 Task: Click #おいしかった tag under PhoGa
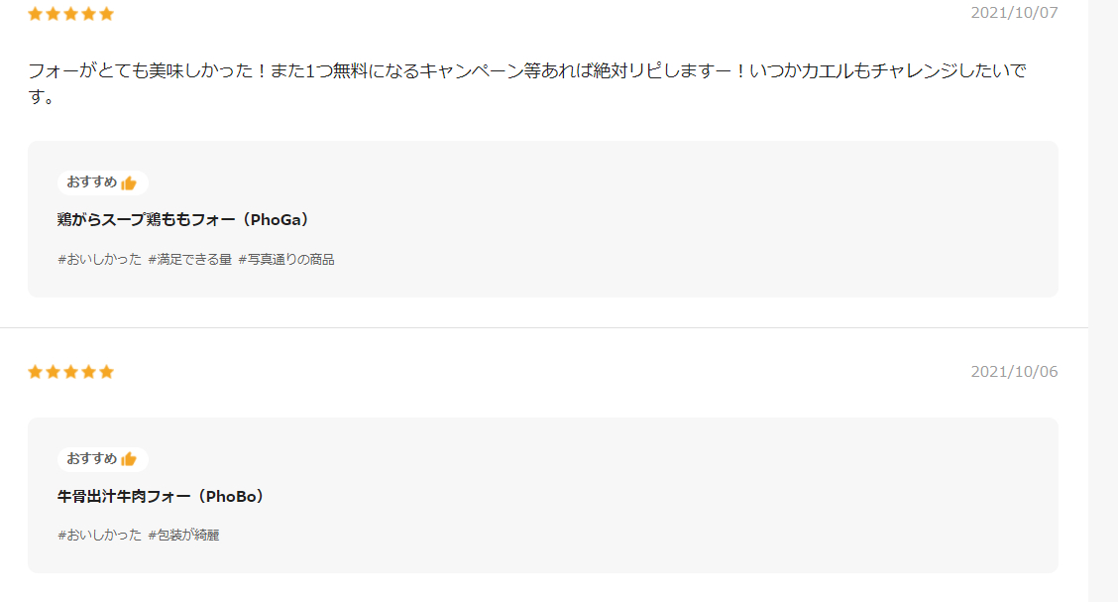click(100, 260)
